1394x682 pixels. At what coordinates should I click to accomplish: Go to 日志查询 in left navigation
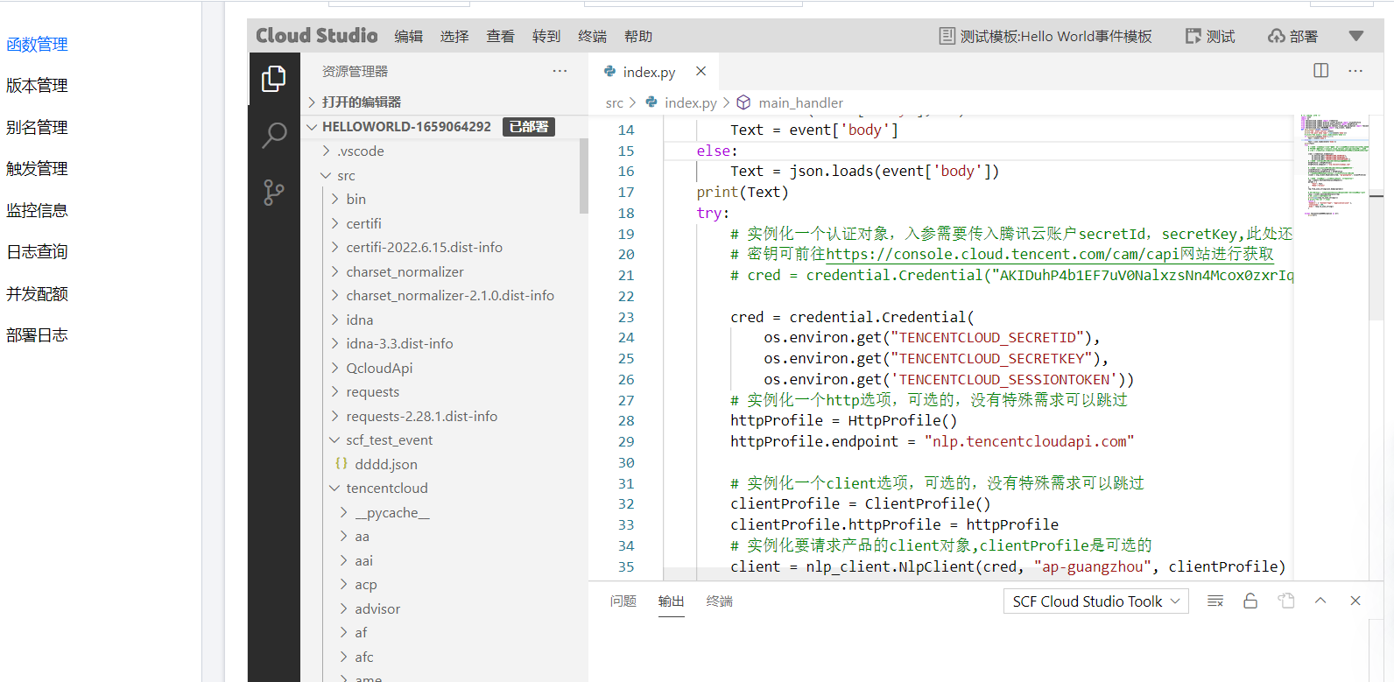37,251
